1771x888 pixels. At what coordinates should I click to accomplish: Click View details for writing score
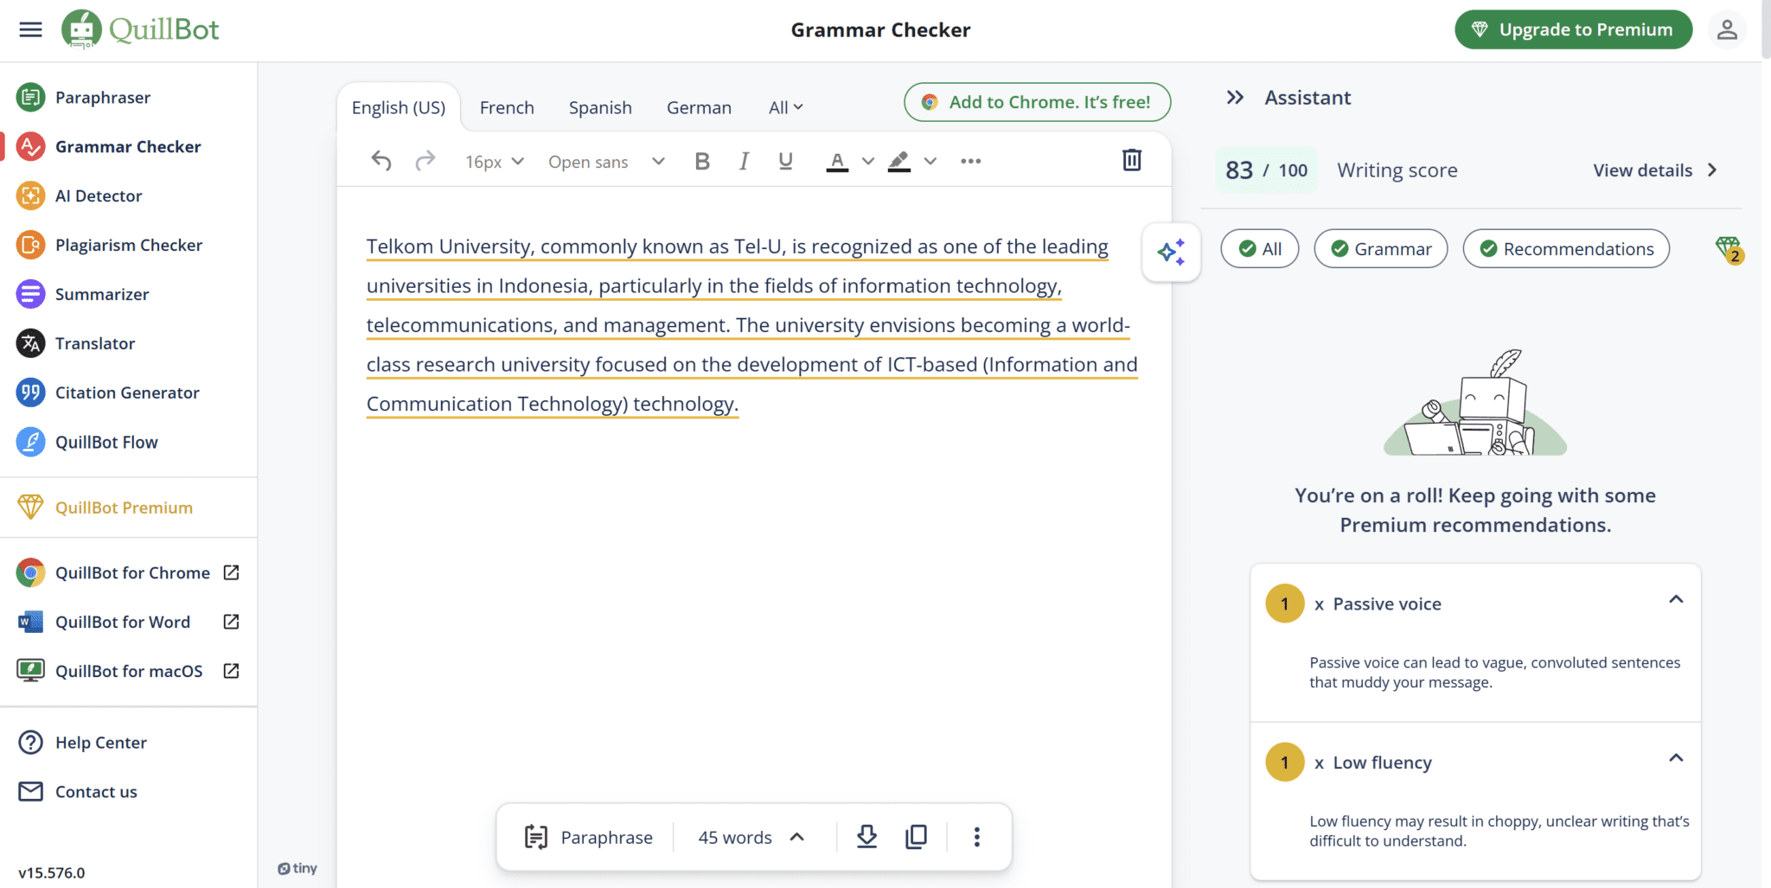coord(1654,170)
